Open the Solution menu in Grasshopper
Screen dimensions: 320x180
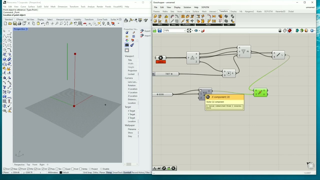(x=187, y=7)
